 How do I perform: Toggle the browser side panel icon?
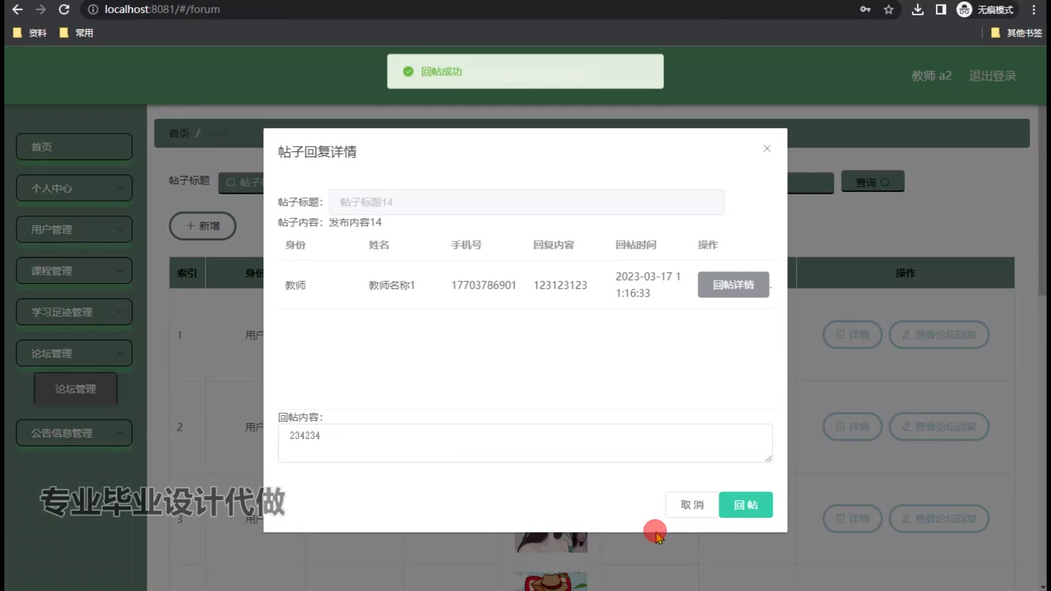[x=940, y=9]
